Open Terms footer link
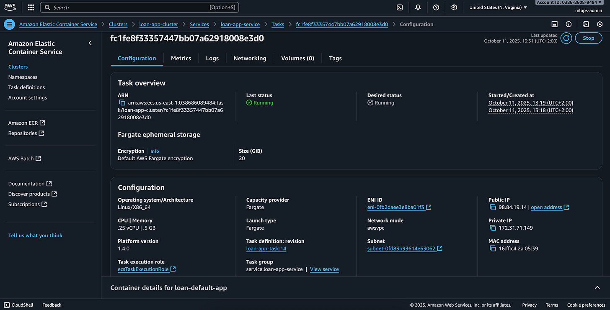The width and height of the screenshot is (610, 310). click(x=552, y=305)
